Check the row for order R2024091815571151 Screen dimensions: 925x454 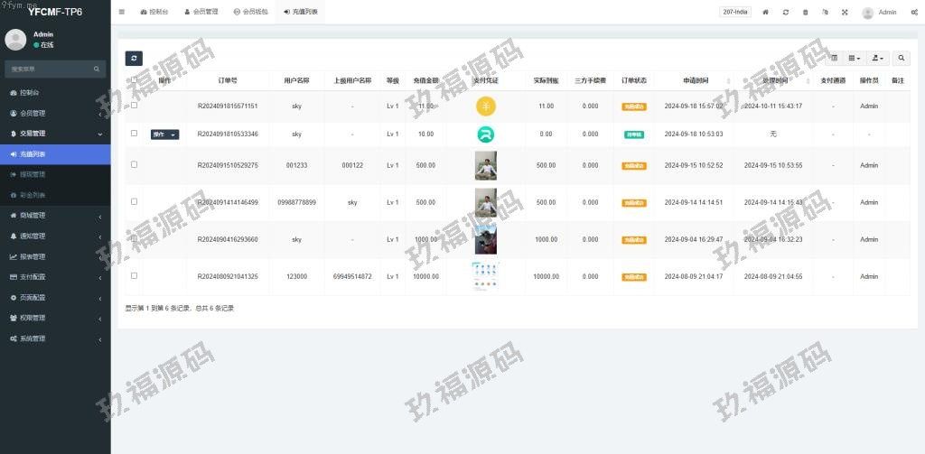click(134, 106)
